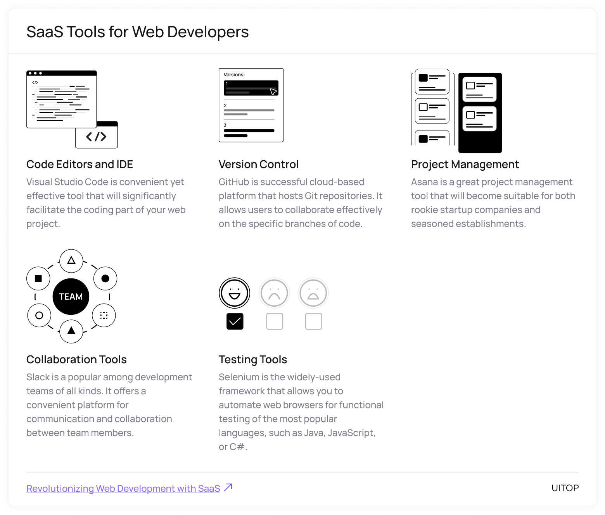605x515 pixels.
Task: Click the Collaboration Tools heading
Action: pyautogui.click(x=76, y=360)
